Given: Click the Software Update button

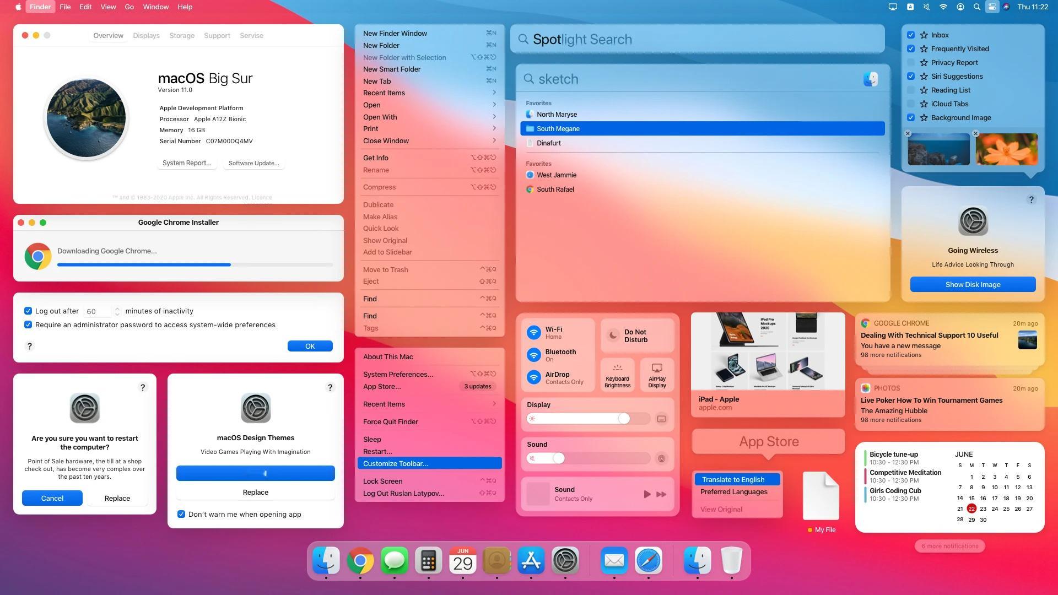Looking at the screenshot, I should 253,163.
